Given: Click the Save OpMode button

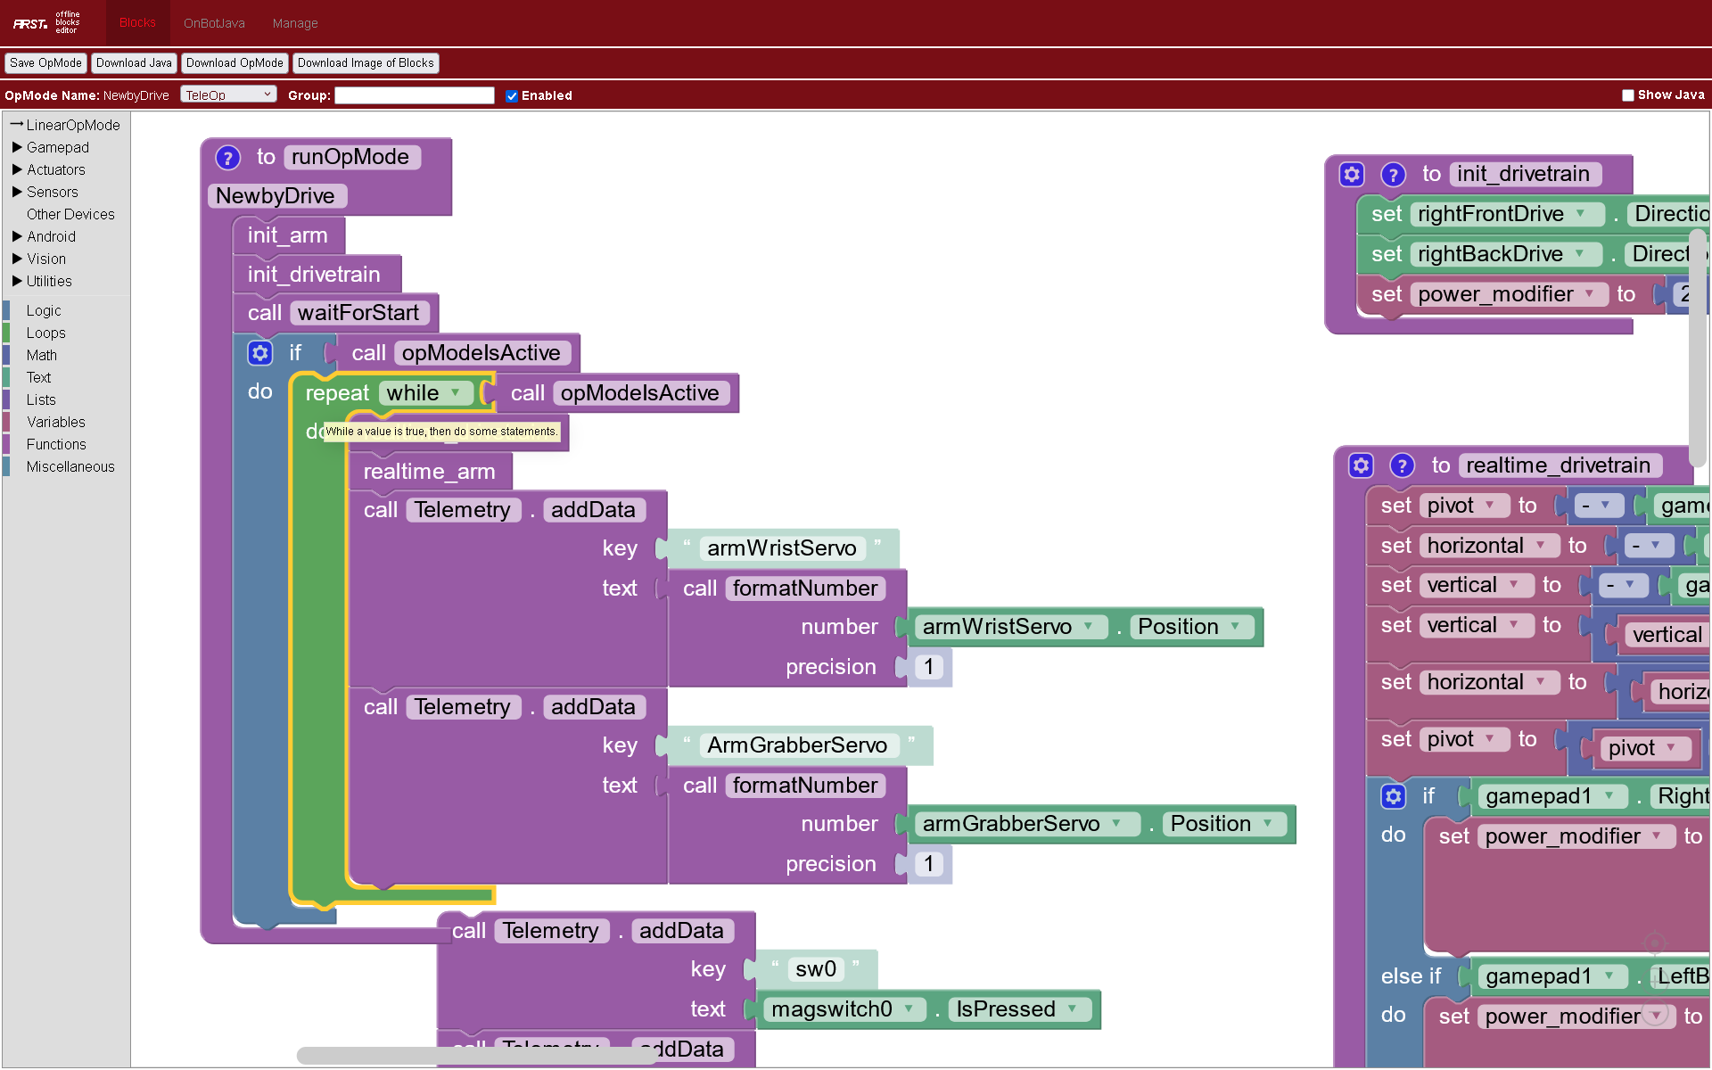Looking at the screenshot, I should coord(45,63).
